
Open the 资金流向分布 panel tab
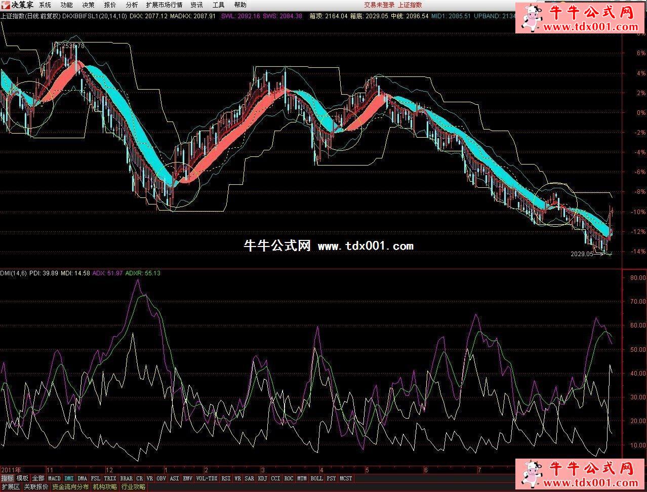click(70, 487)
